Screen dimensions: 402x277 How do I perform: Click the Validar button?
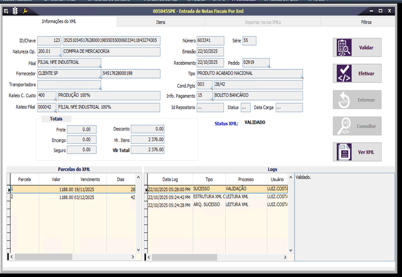click(x=357, y=47)
